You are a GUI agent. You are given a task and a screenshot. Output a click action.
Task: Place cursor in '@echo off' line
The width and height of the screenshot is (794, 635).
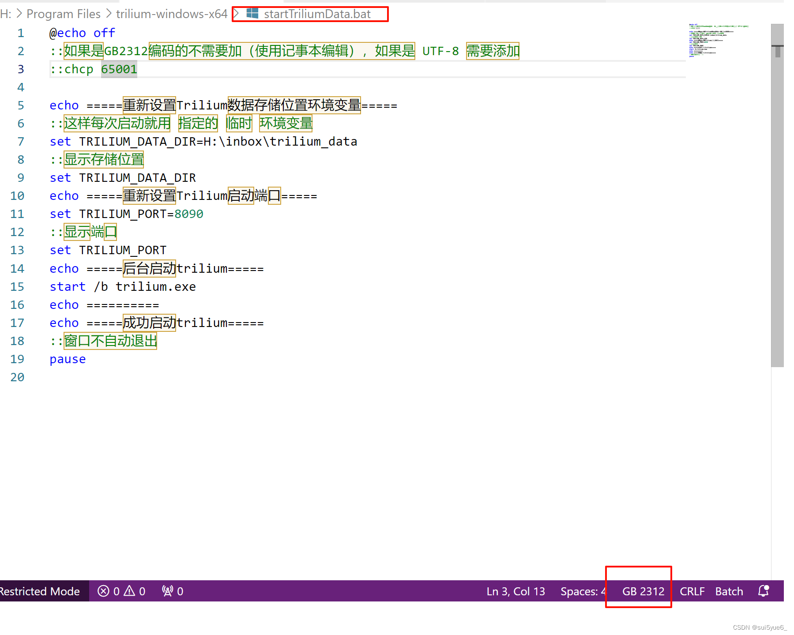[x=82, y=33]
